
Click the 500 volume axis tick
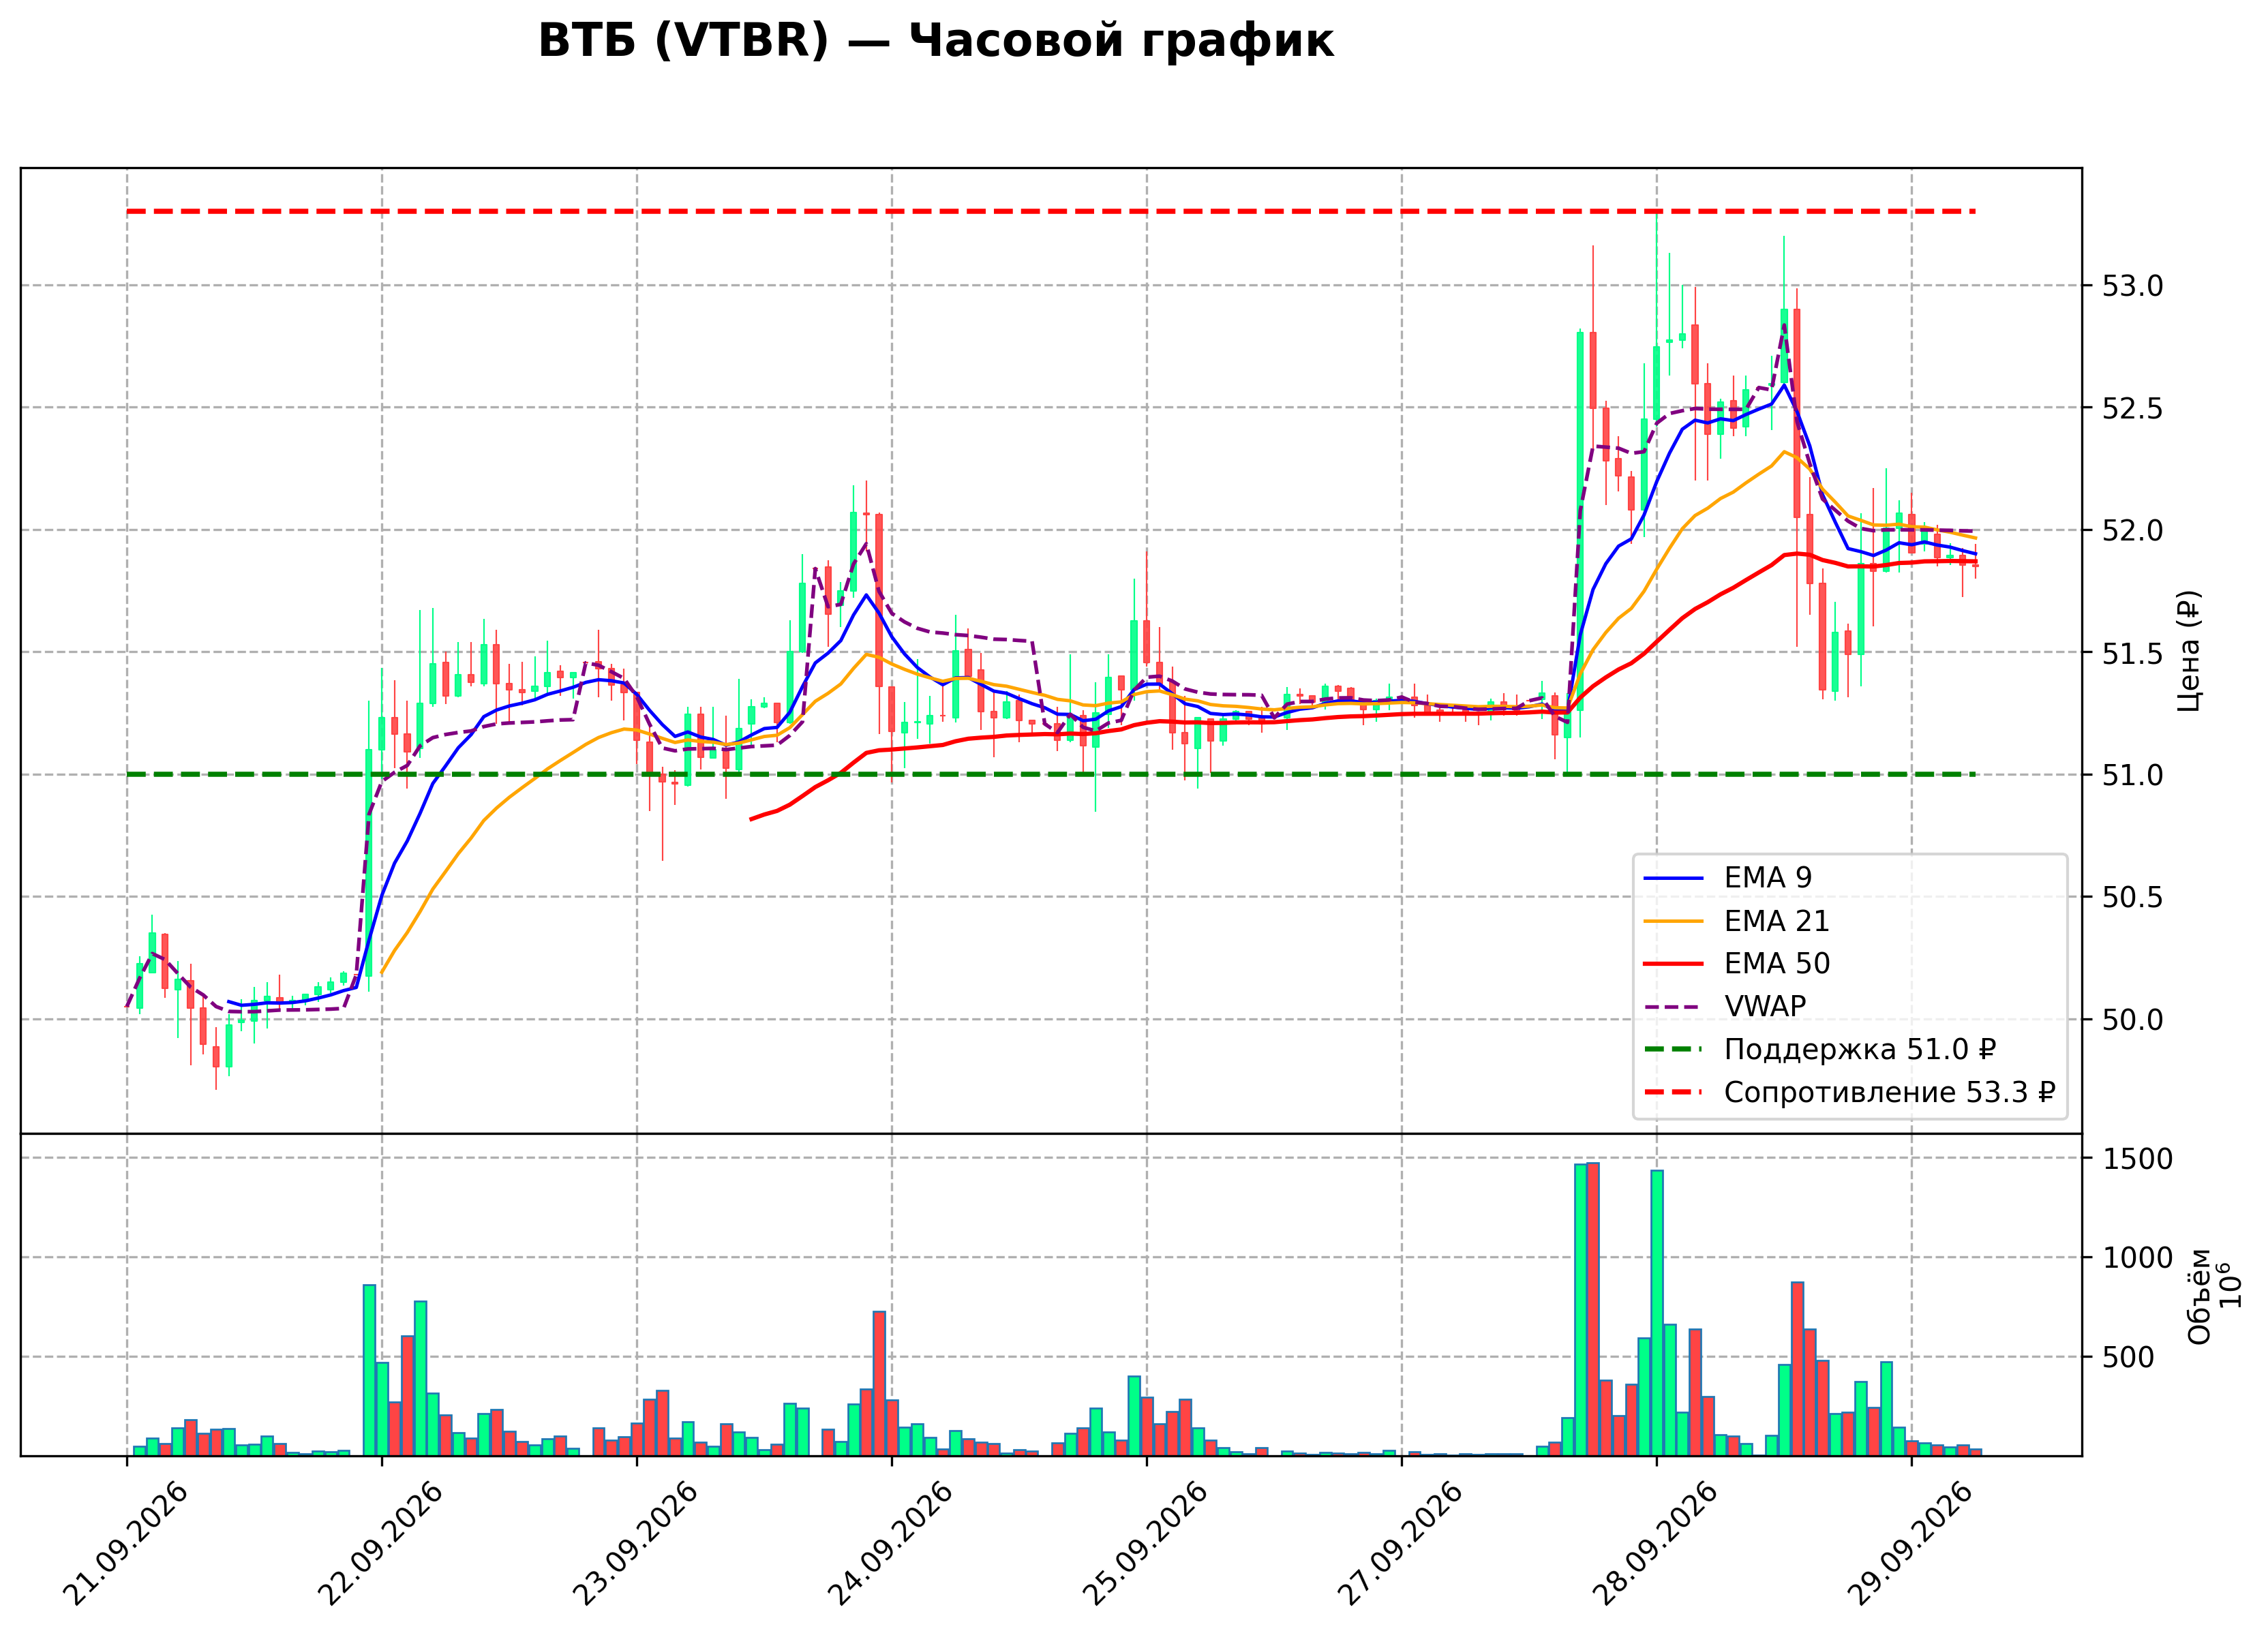tap(2128, 1358)
